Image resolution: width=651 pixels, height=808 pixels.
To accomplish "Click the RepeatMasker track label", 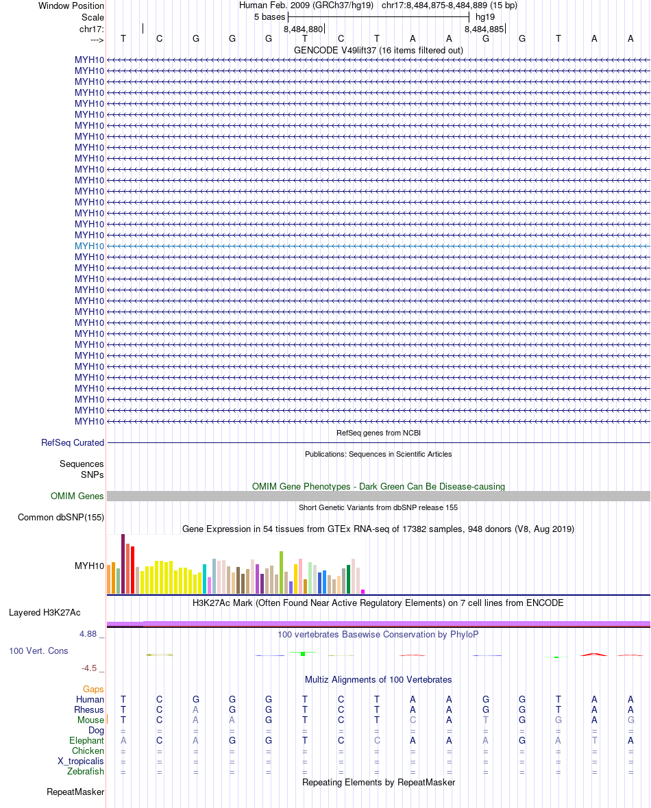I will pos(75,792).
